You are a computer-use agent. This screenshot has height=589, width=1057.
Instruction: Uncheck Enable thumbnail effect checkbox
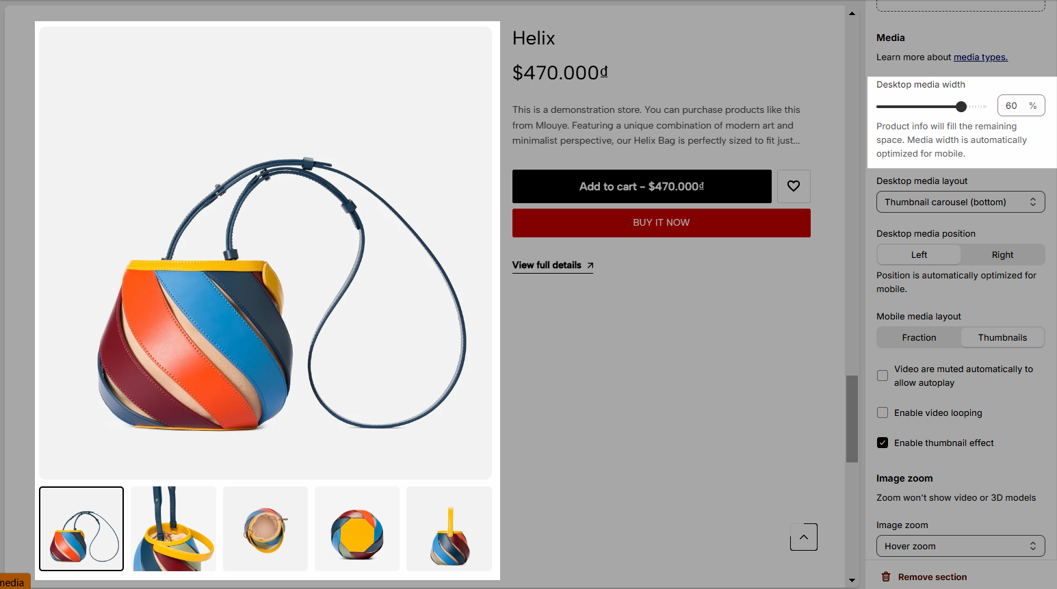[883, 443]
